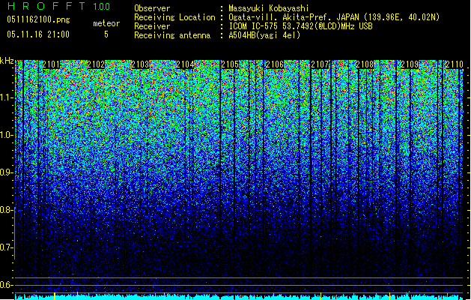Click the 1.1 frequency axis label

click(7, 98)
